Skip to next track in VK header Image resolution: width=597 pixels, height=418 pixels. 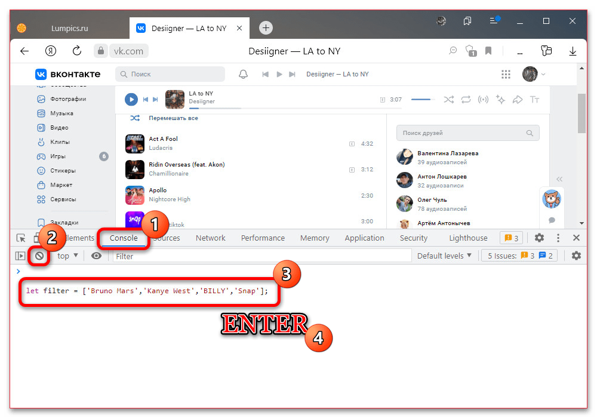[x=292, y=74]
